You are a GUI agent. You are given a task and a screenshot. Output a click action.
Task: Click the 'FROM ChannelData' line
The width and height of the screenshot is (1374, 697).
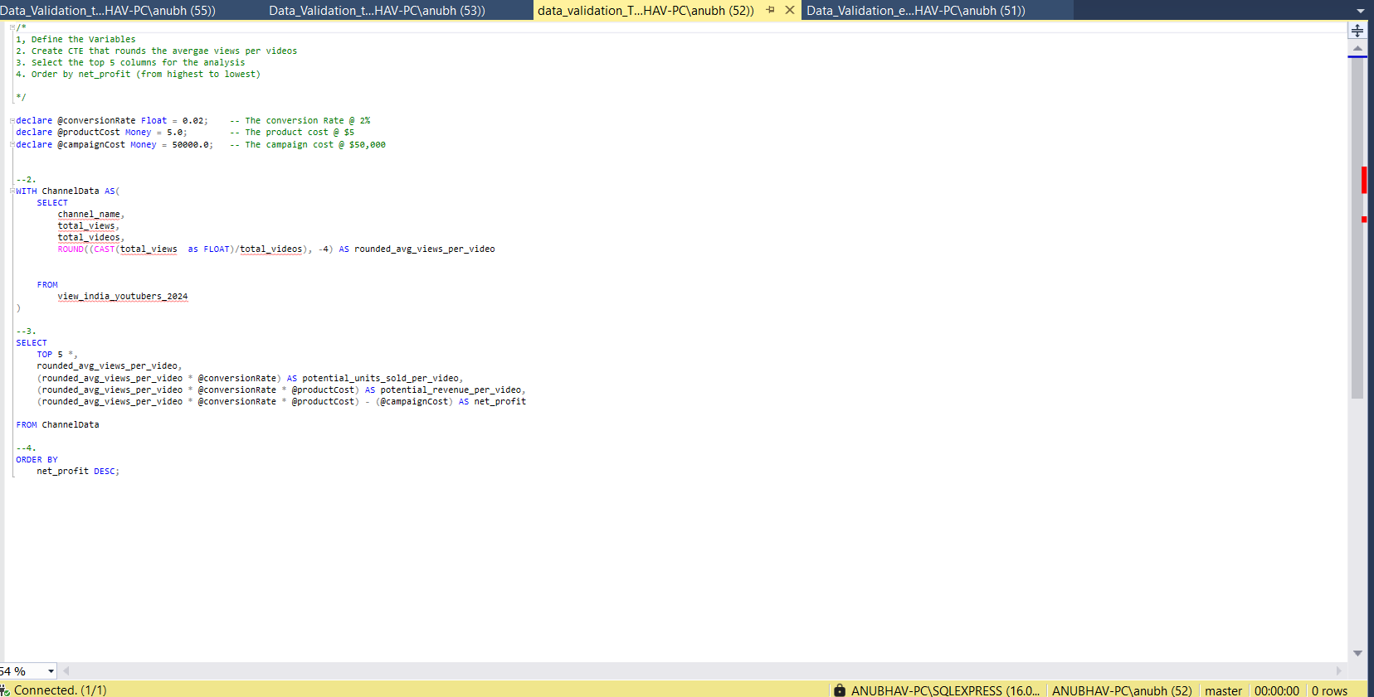point(57,424)
